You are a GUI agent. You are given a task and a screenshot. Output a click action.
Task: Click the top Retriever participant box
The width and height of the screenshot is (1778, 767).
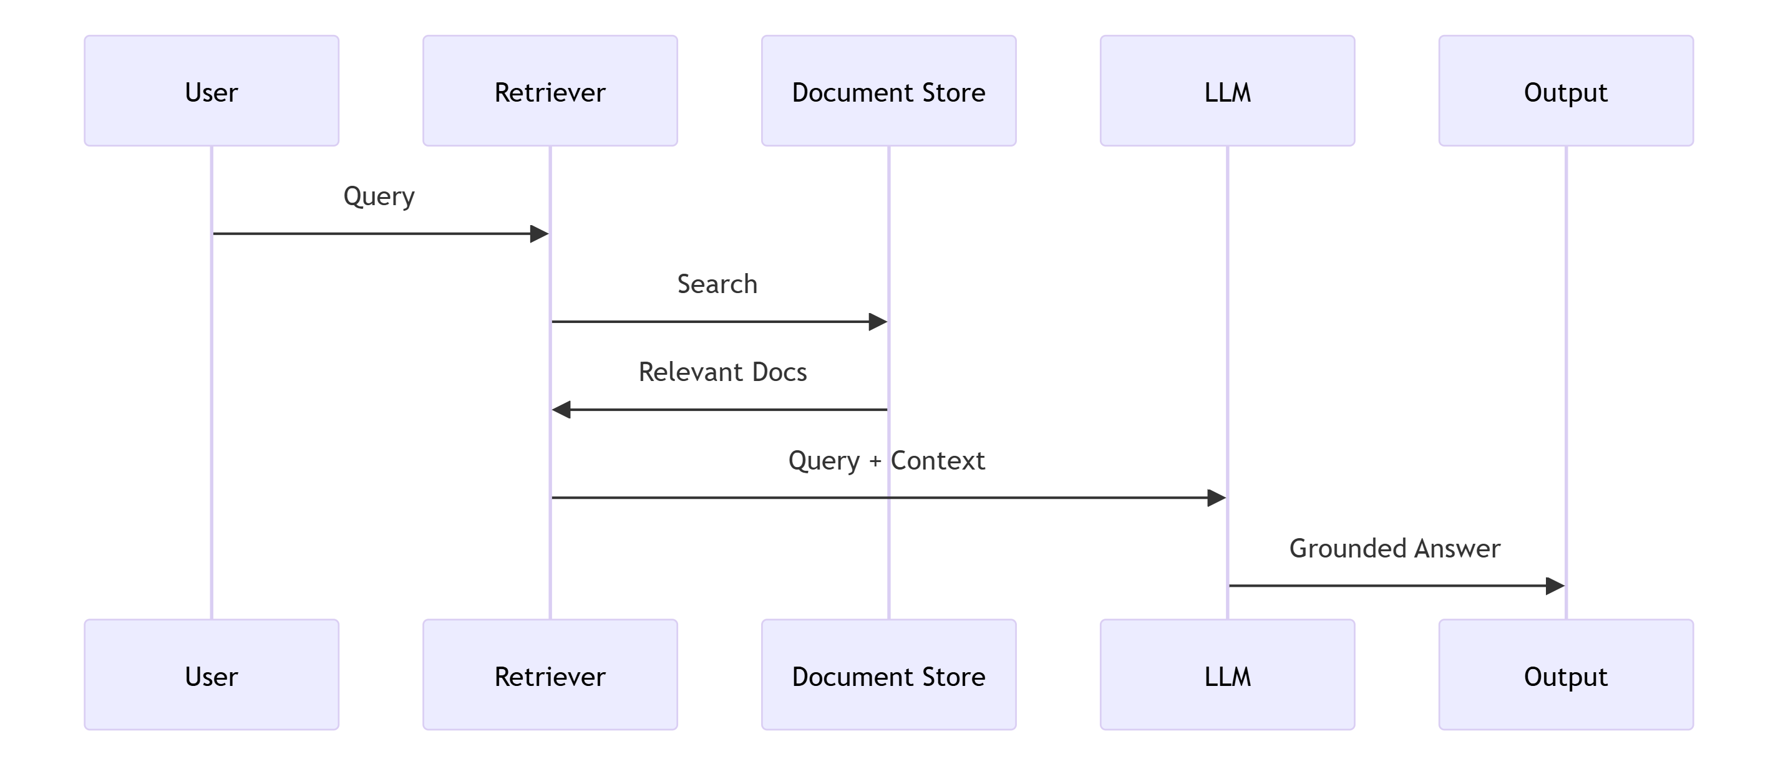pos(550,91)
